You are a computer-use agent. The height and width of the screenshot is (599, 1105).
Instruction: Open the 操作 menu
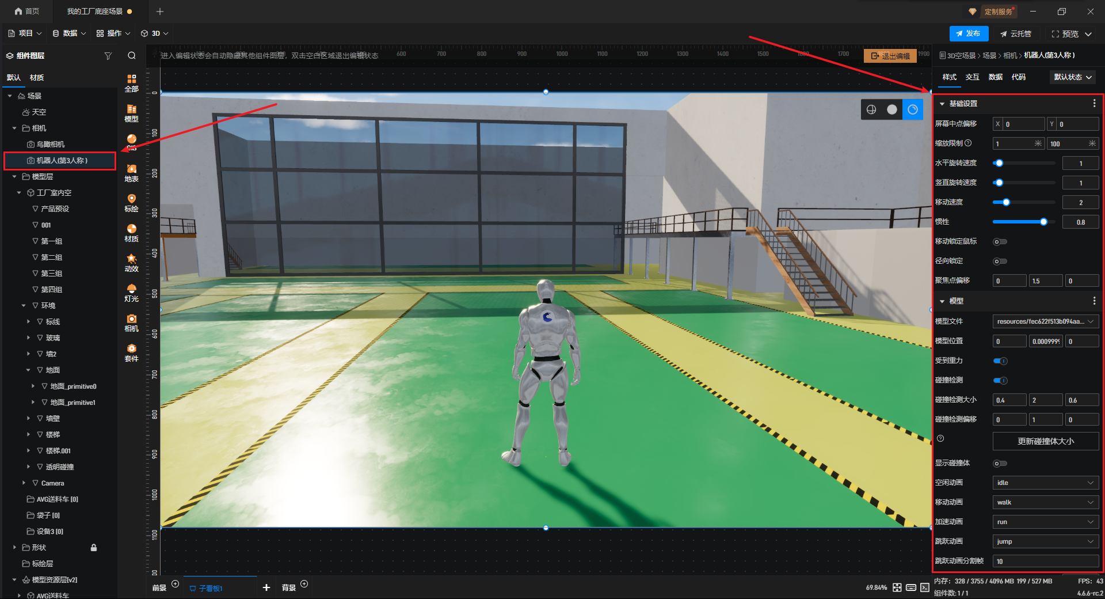(x=113, y=33)
